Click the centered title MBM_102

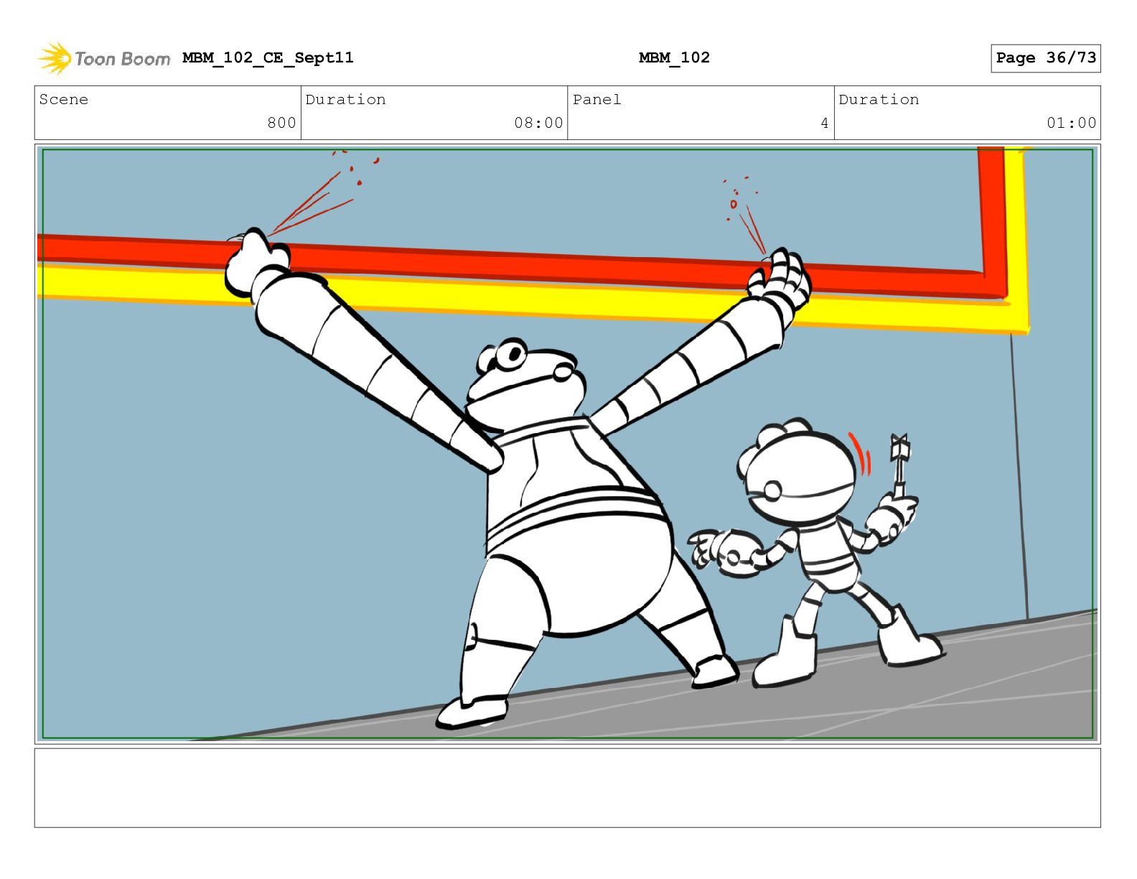[x=674, y=57]
